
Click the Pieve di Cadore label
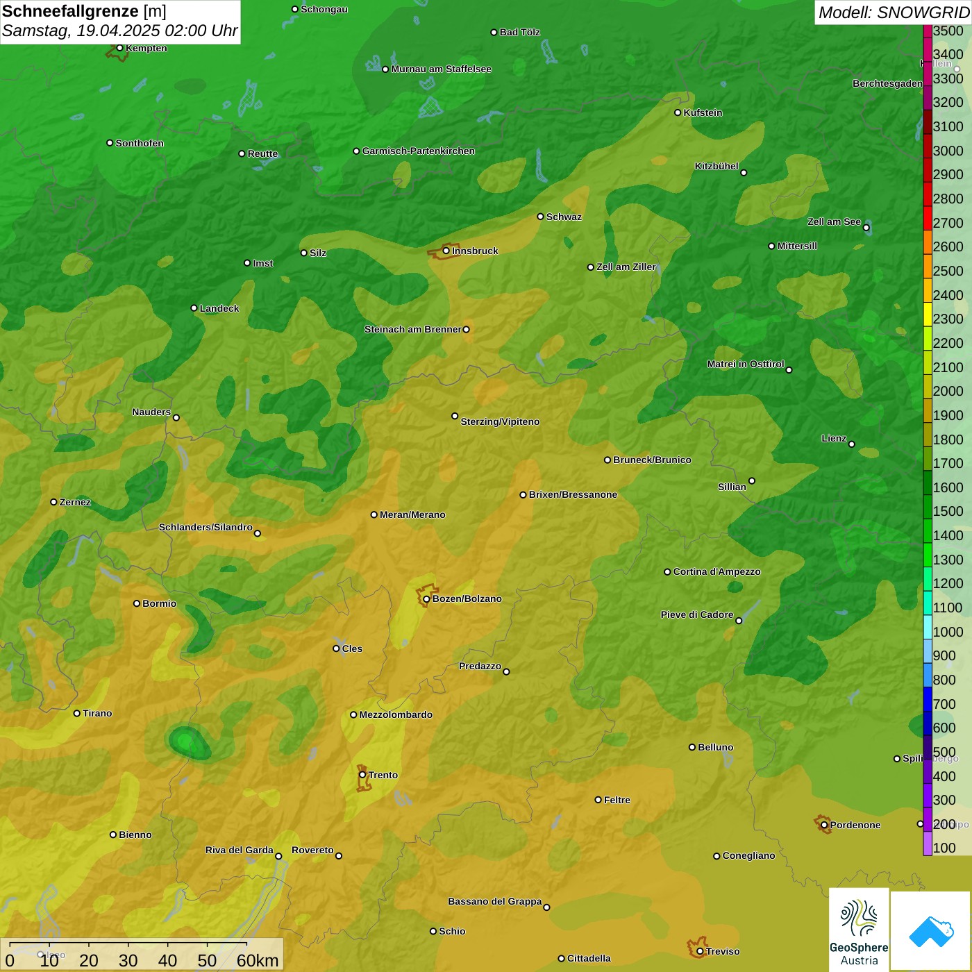pos(697,614)
